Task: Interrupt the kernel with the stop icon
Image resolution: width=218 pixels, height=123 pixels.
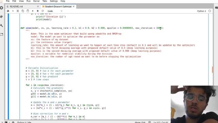Action: pyautogui.click(x=38, y=11)
